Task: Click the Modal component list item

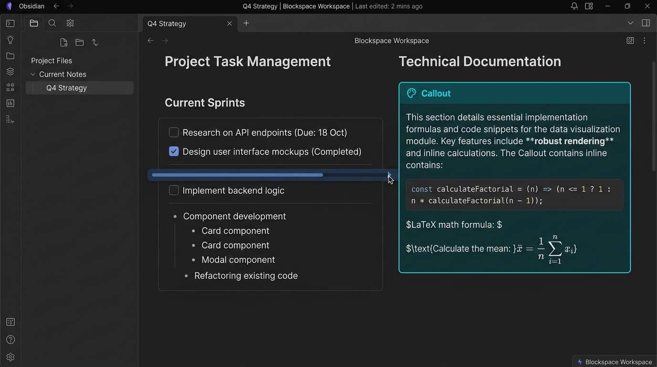Action: click(238, 260)
